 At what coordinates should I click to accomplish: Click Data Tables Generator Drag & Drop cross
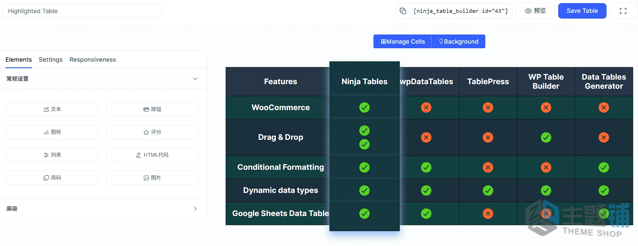click(604, 138)
